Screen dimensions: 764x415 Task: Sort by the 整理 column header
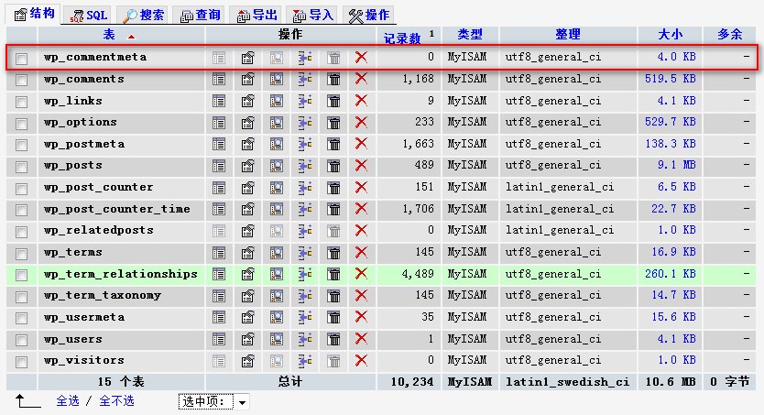tap(568, 35)
